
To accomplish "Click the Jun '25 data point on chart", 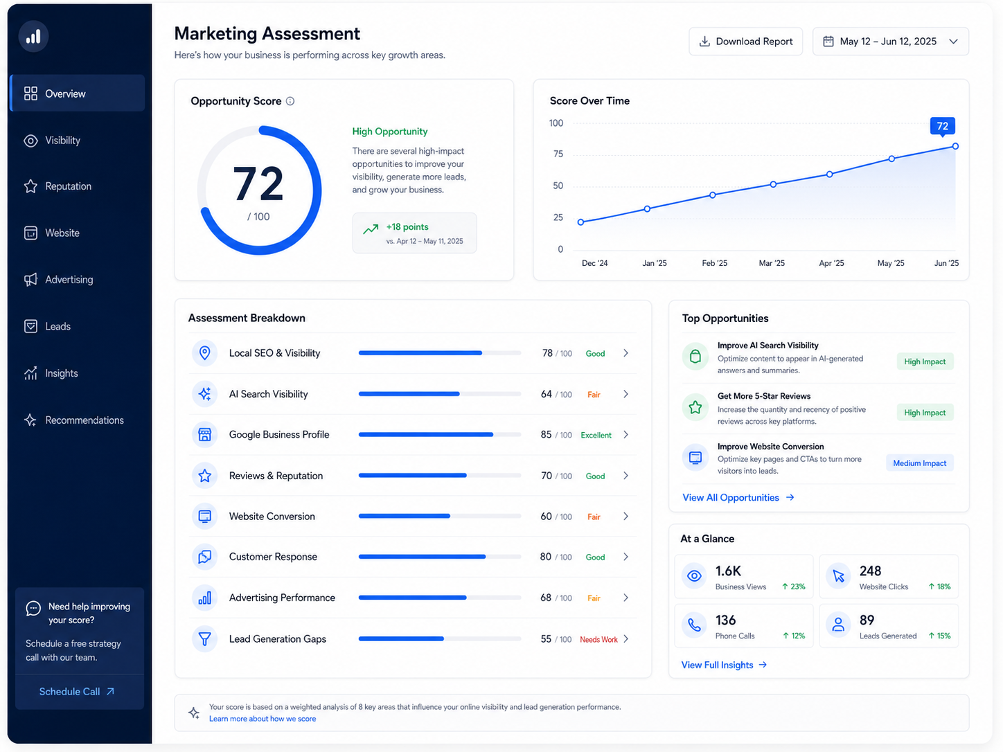I will (x=956, y=146).
